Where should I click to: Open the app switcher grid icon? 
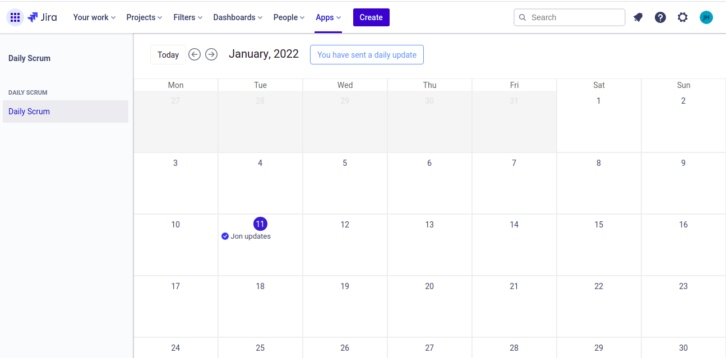point(15,17)
